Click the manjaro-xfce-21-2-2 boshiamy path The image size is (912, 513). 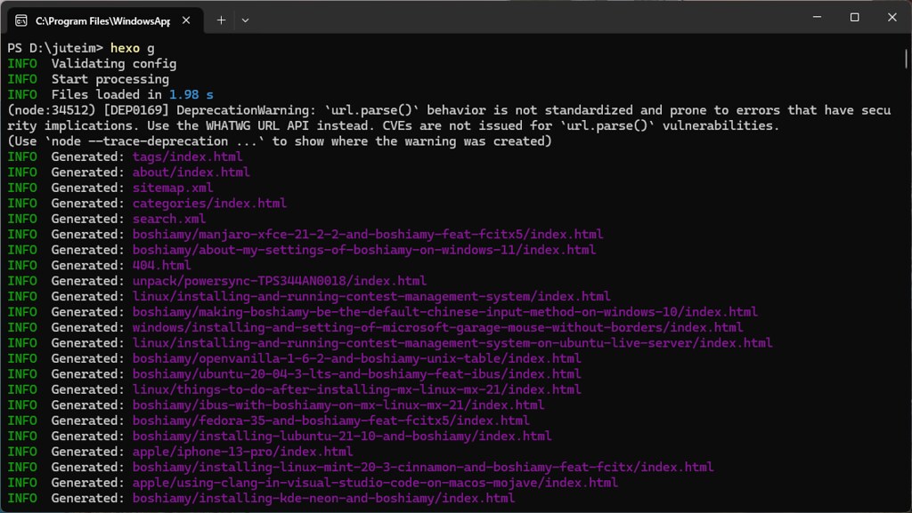click(x=368, y=235)
